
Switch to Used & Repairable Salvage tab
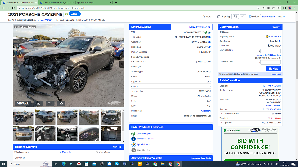pyautogui.click(x=57, y=3)
